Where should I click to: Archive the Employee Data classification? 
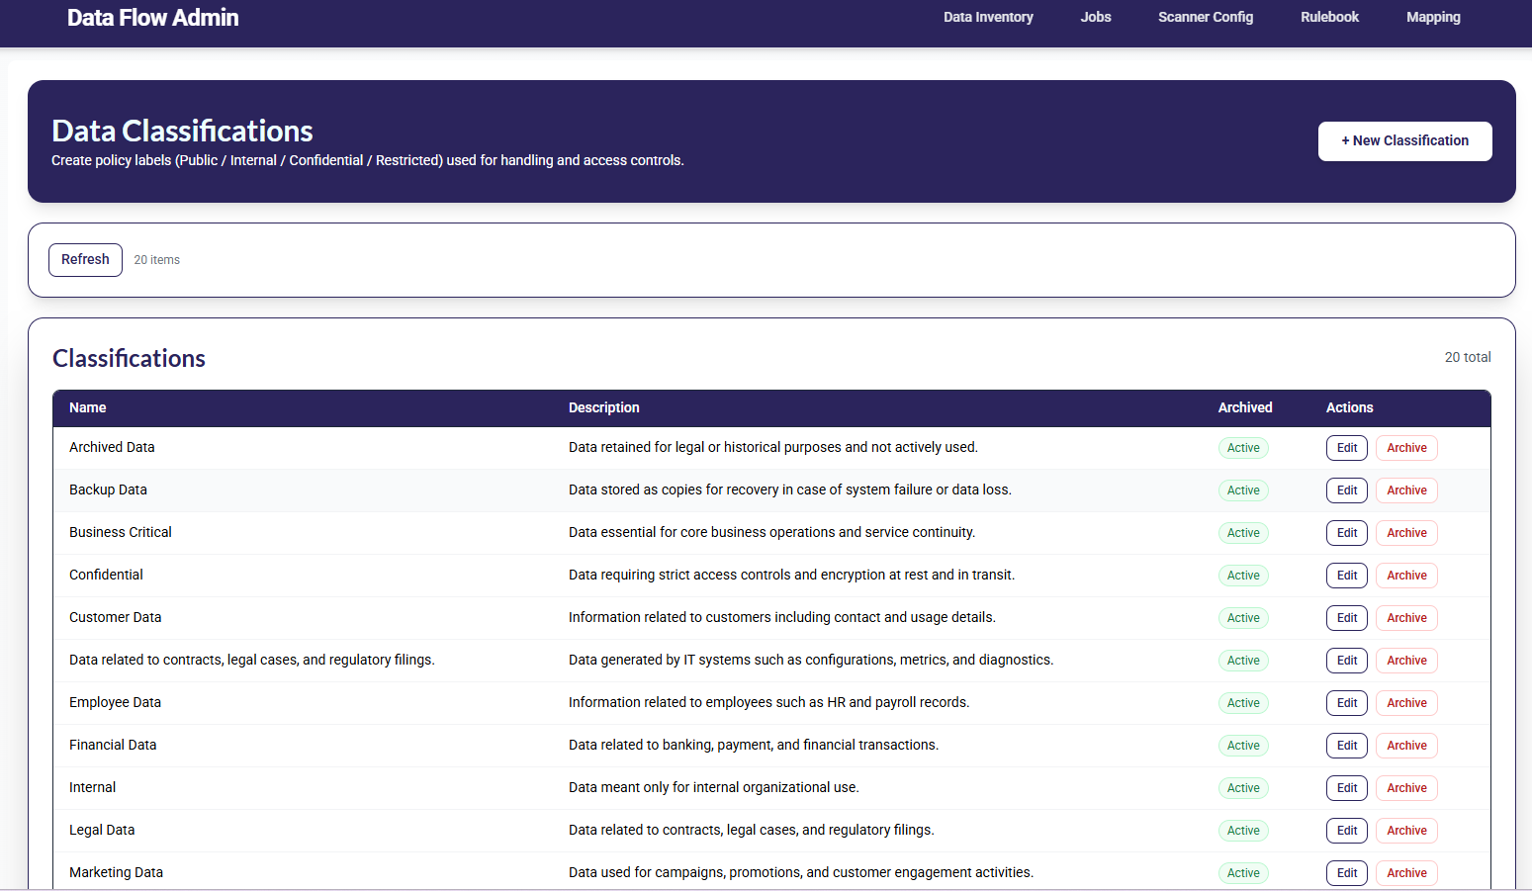tap(1405, 703)
